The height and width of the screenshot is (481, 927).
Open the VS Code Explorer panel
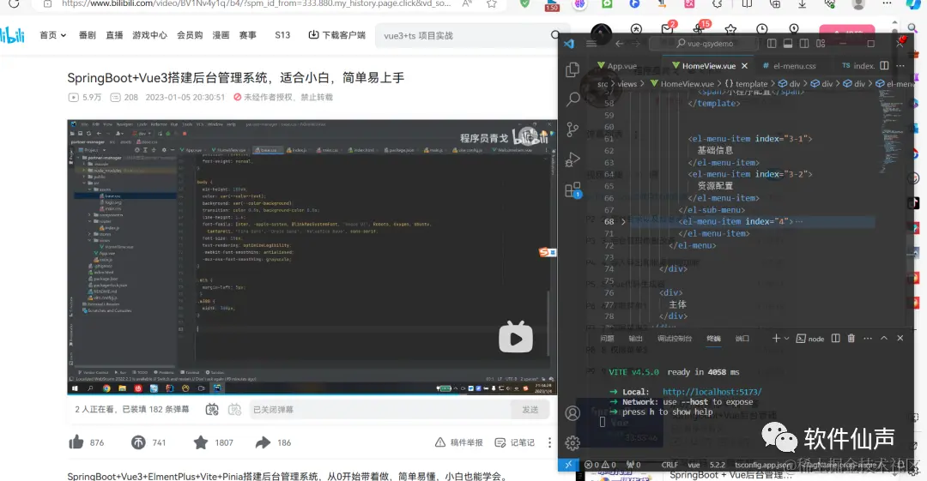click(x=573, y=69)
